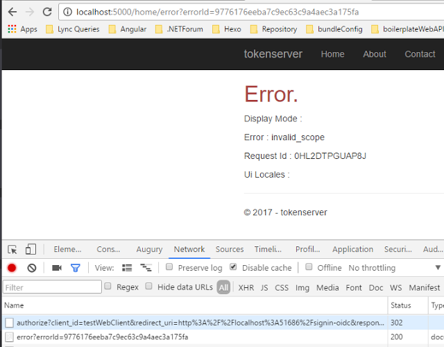
Task: Select the error?errorId=9776176eeba7c9ec63c9a4aec3a175fa request row
Action: pos(223,337)
